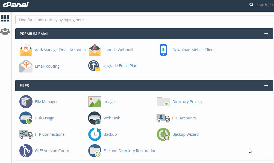The width and height of the screenshot is (274, 163).
Task: Open the FTP Connections link
Action: 50,134
